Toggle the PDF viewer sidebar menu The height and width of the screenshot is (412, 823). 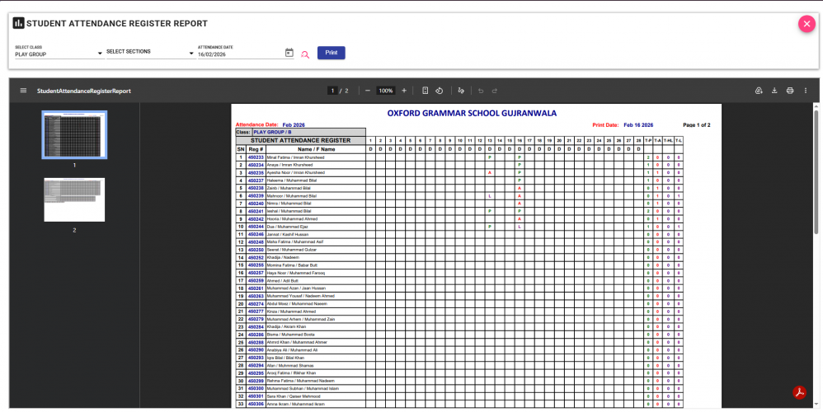[x=23, y=91]
